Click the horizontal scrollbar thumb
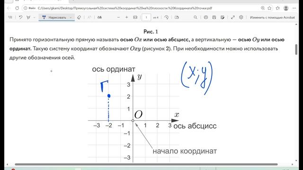 click(146, 164)
